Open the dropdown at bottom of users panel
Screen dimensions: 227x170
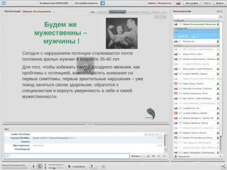(220, 156)
